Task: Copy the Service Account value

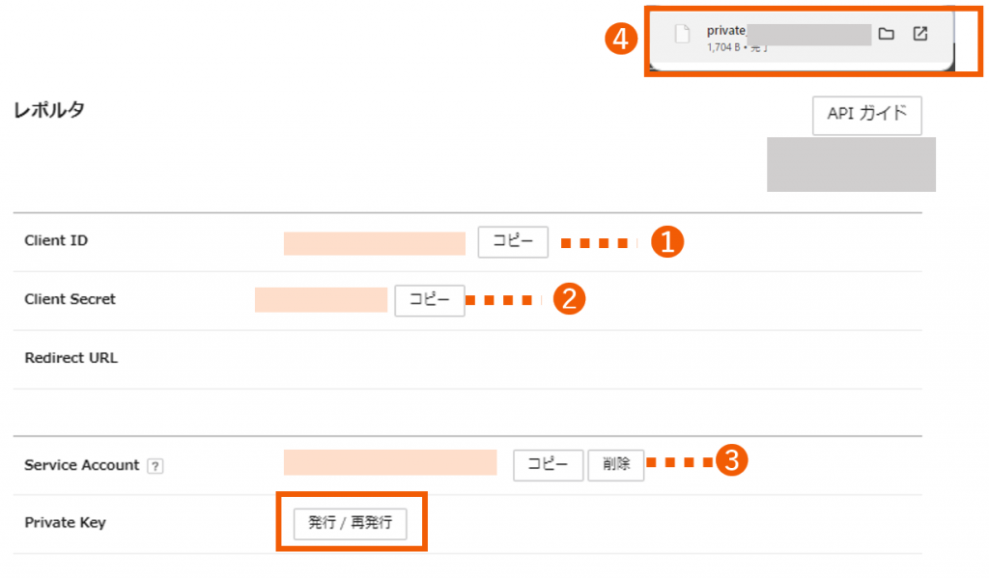Action: point(549,465)
